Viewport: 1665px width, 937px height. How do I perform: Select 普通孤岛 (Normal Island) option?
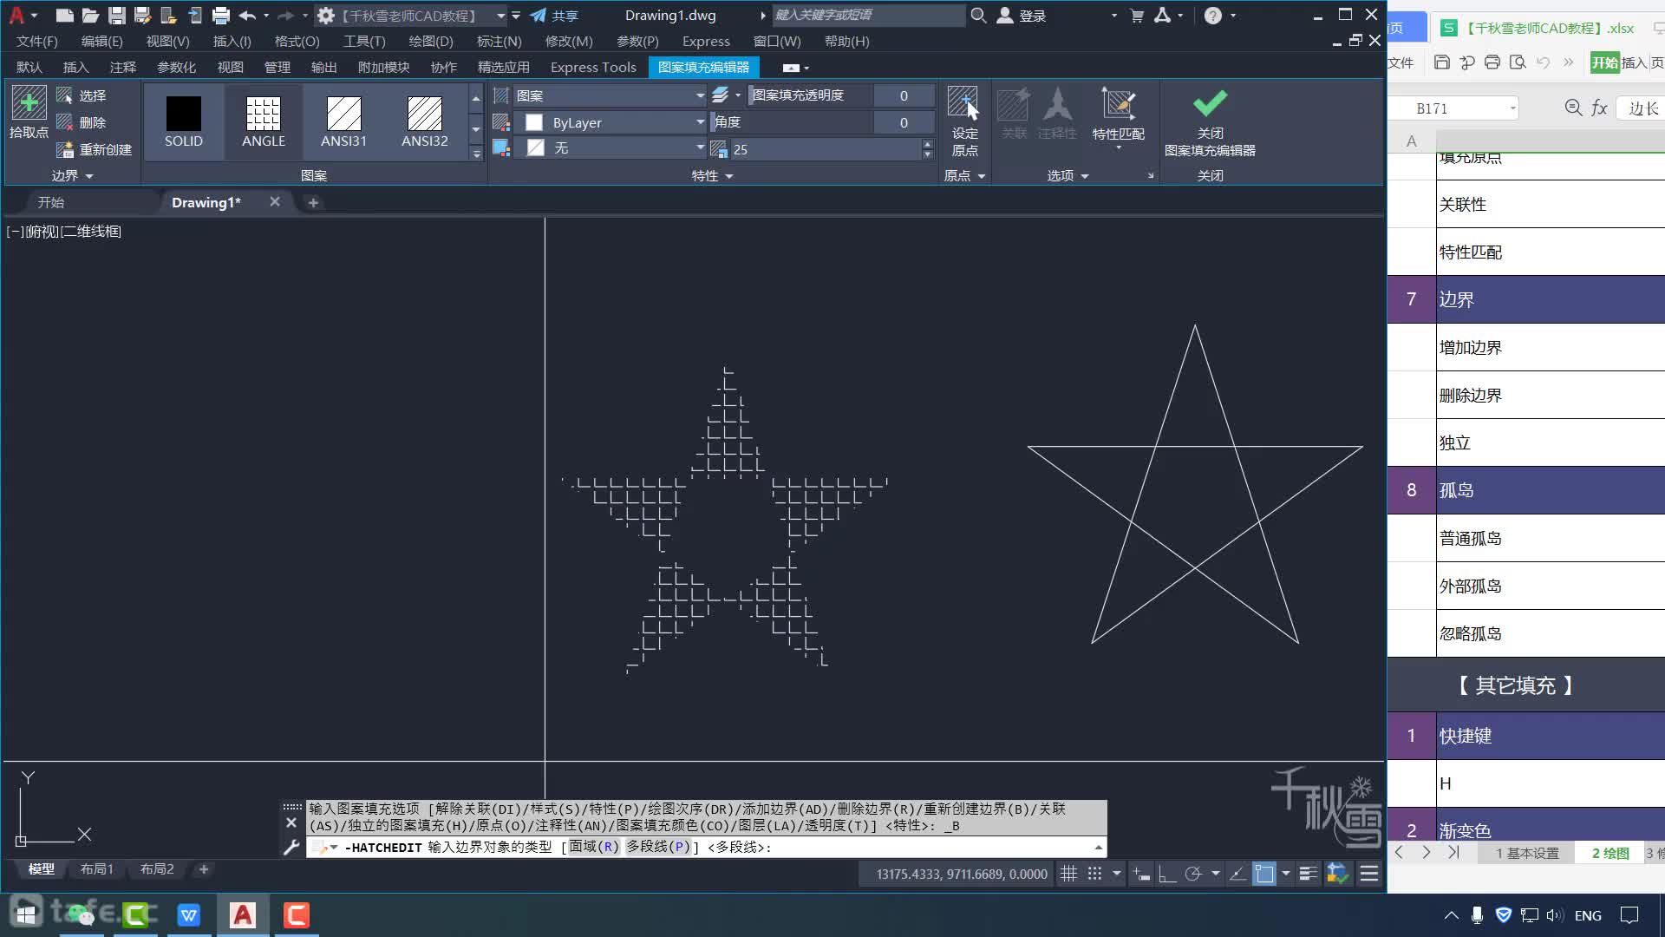click(x=1468, y=538)
